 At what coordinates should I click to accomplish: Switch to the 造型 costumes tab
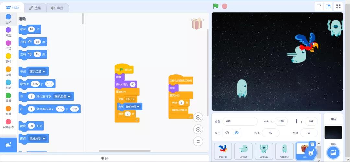point(35,8)
